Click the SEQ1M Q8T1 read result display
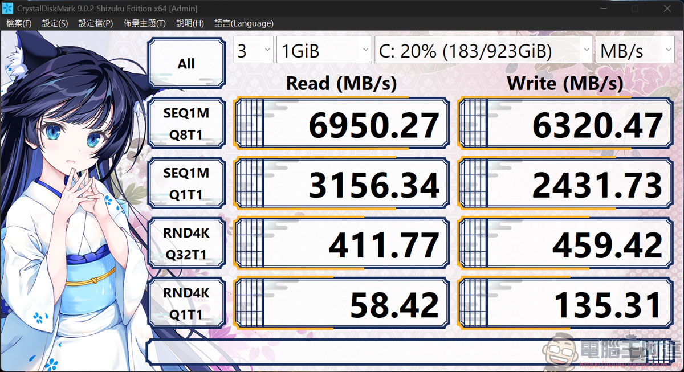Screen dimensions: 684x372 341,122
